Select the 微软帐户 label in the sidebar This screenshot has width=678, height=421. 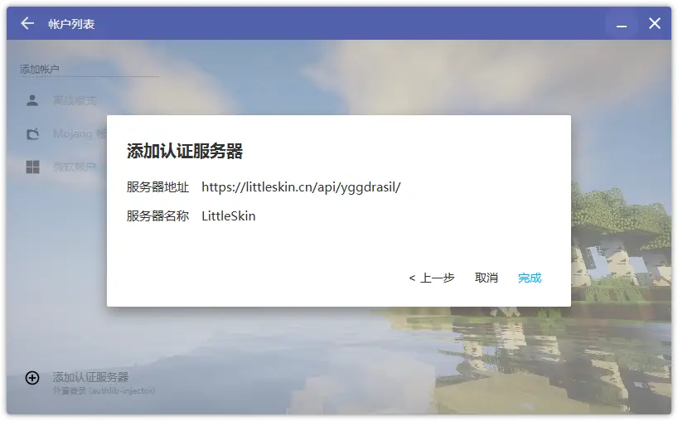[x=75, y=167]
